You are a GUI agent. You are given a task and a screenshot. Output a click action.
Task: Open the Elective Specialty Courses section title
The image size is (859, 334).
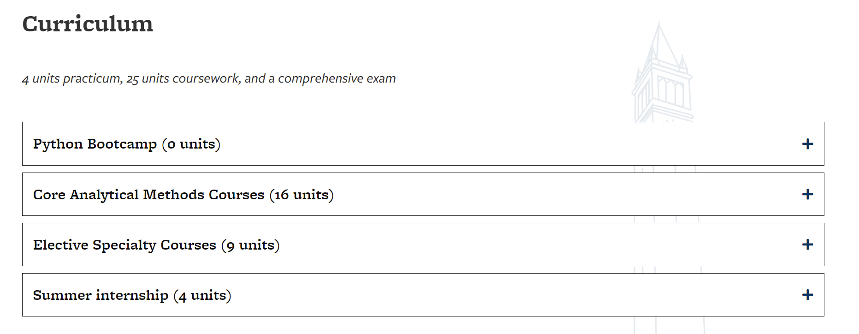point(156,245)
